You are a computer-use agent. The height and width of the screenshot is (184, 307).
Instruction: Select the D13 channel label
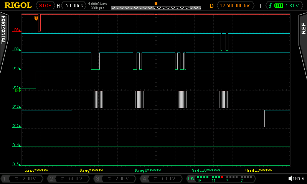tap(17, 126)
